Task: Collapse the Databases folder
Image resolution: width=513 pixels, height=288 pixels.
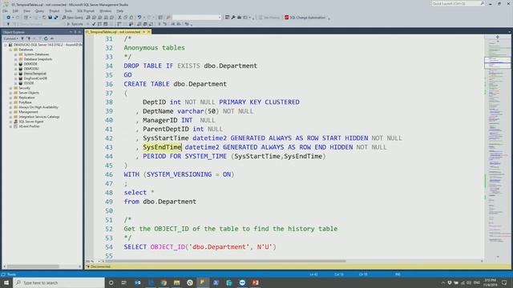Action: [x=10, y=50]
